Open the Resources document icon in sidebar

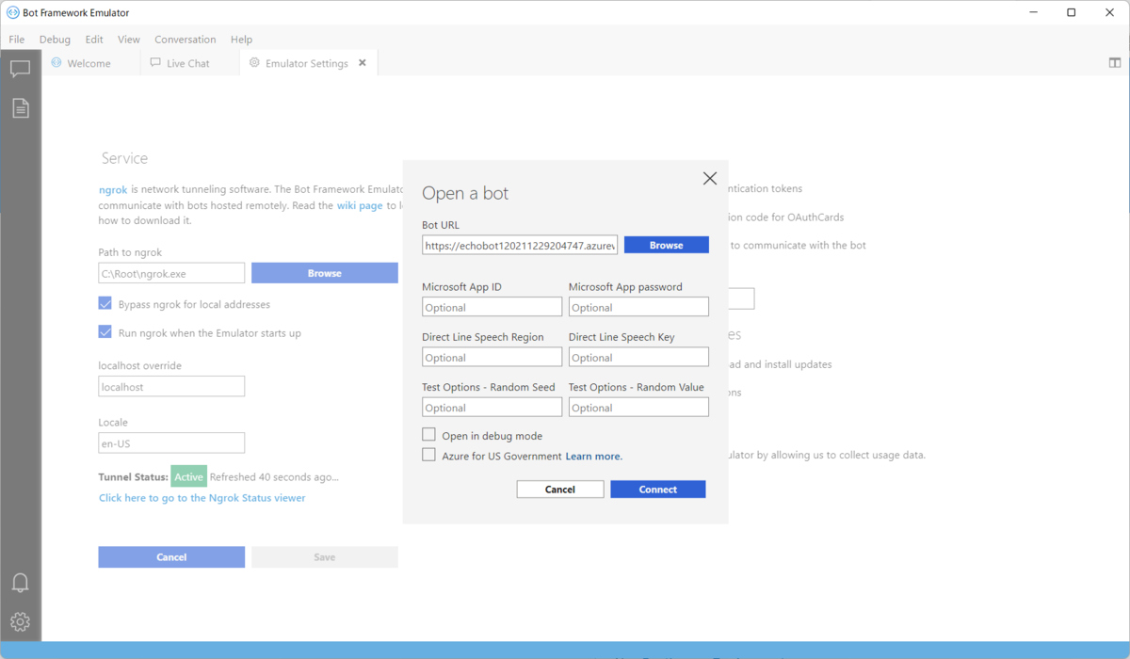(x=20, y=108)
